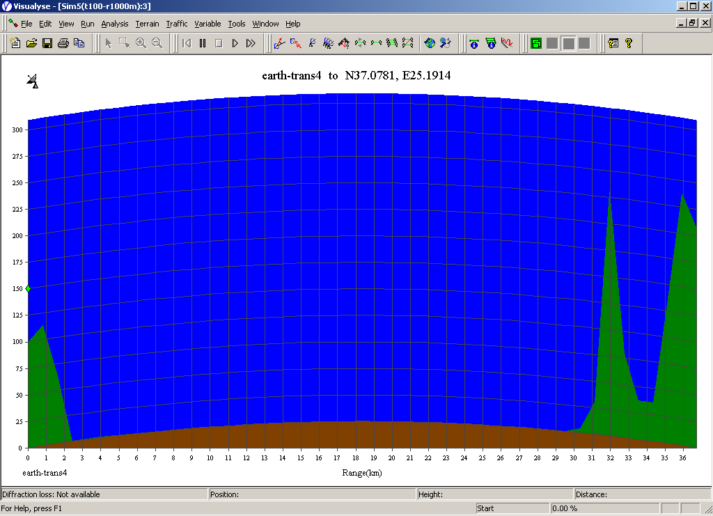Open the Analysis menu
Screen dimensions: 713x516
pos(115,24)
